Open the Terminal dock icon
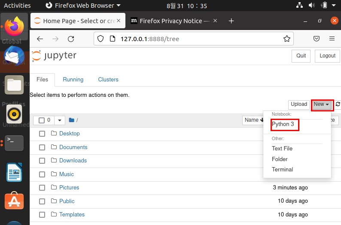 (x=14, y=143)
